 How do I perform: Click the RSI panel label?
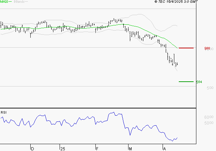(x=3, y=113)
